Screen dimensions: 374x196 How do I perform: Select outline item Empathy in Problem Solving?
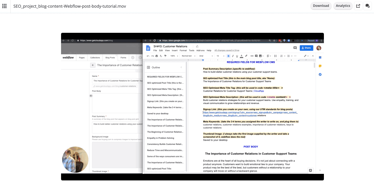coord(160,138)
